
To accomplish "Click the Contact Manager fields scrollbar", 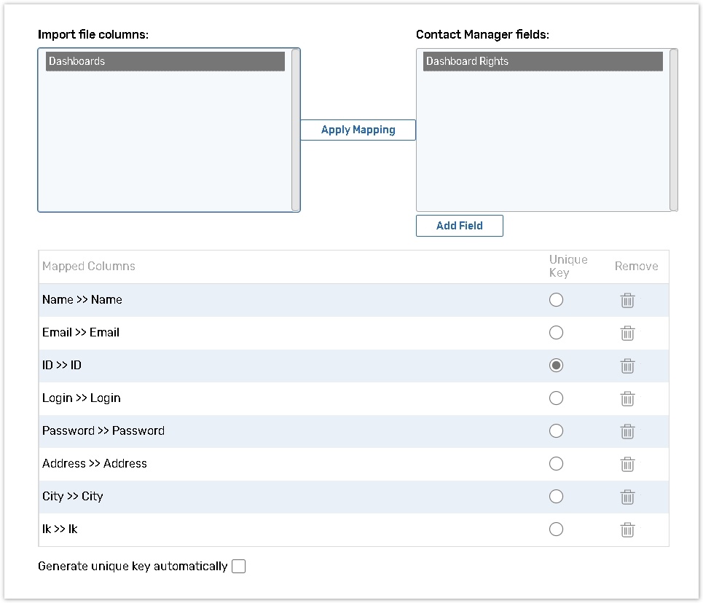I will pos(674,130).
